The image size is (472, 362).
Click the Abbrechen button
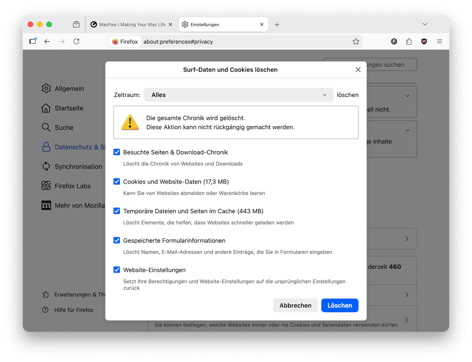pos(295,305)
